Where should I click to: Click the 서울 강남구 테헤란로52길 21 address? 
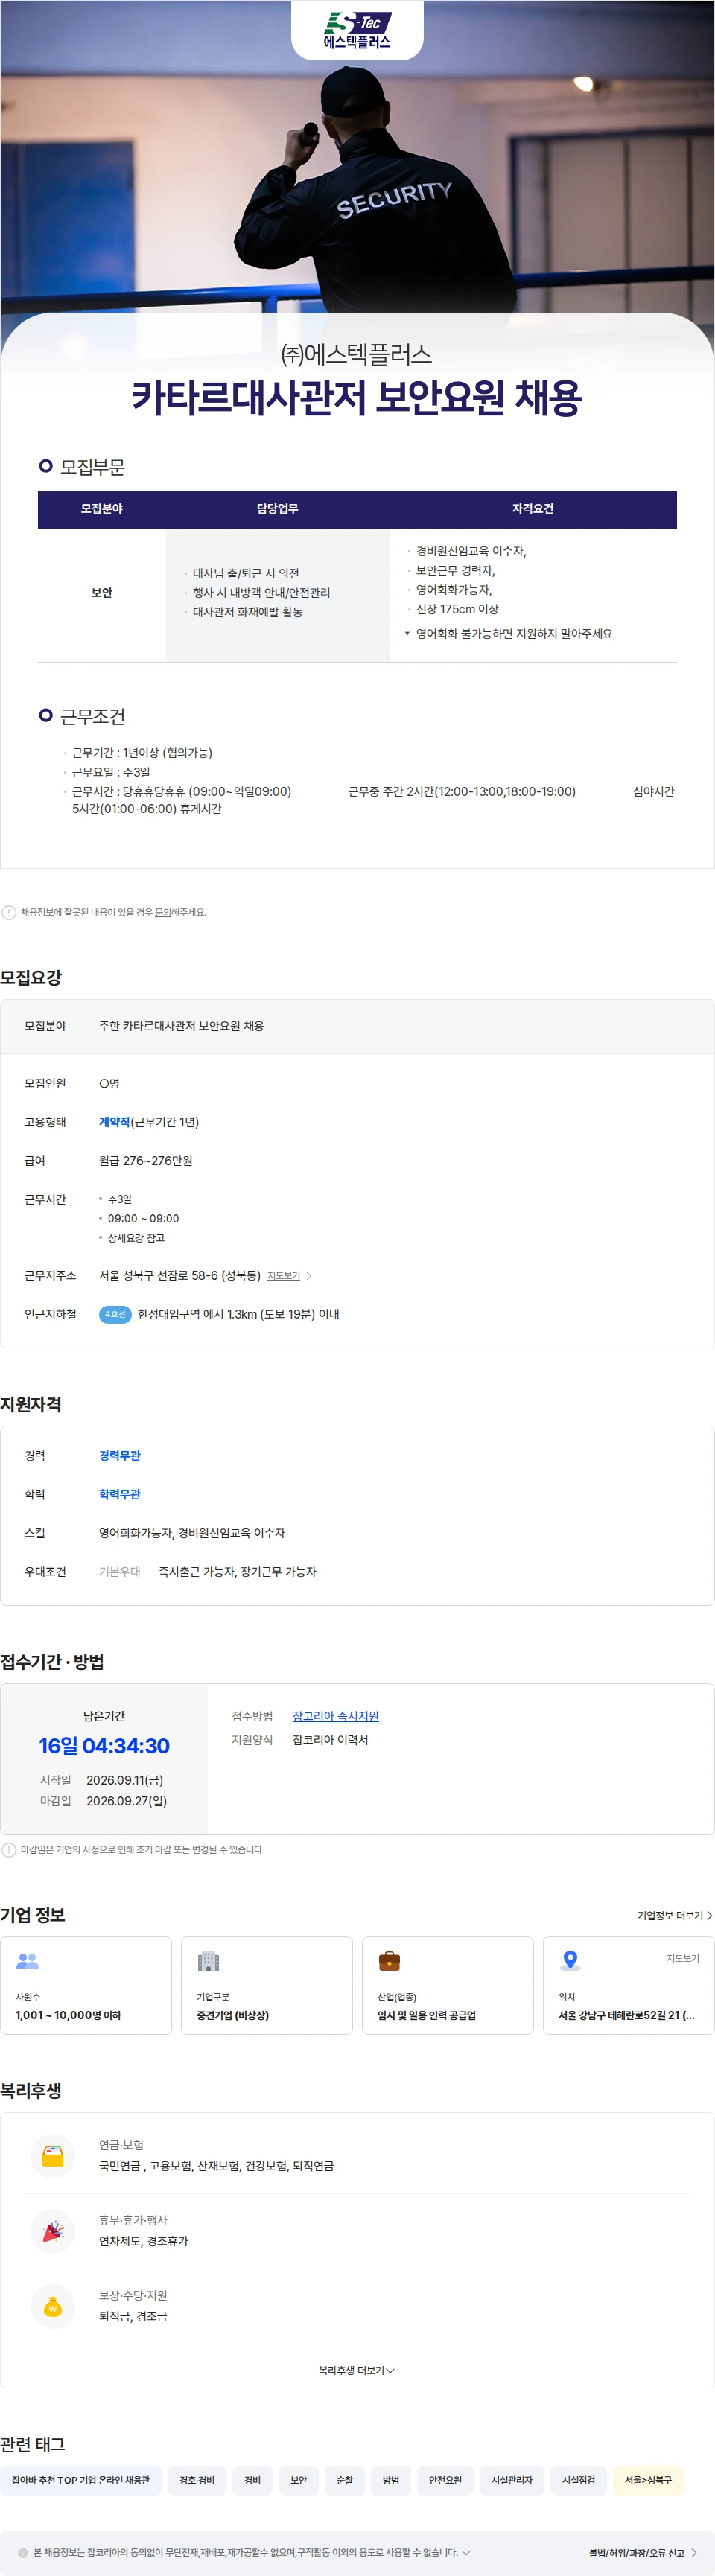pyautogui.click(x=626, y=2015)
